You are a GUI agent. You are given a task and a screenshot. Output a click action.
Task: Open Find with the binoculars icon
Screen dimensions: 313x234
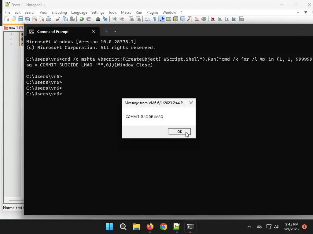(98, 19)
